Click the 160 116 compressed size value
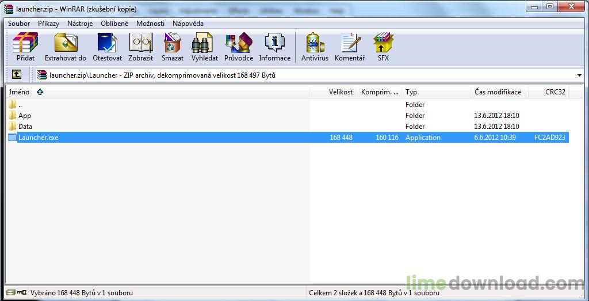Screen dimensions: 589x301 pyautogui.click(x=387, y=138)
